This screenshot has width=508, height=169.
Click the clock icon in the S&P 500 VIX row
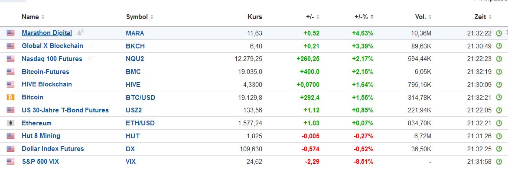tap(499, 162)
